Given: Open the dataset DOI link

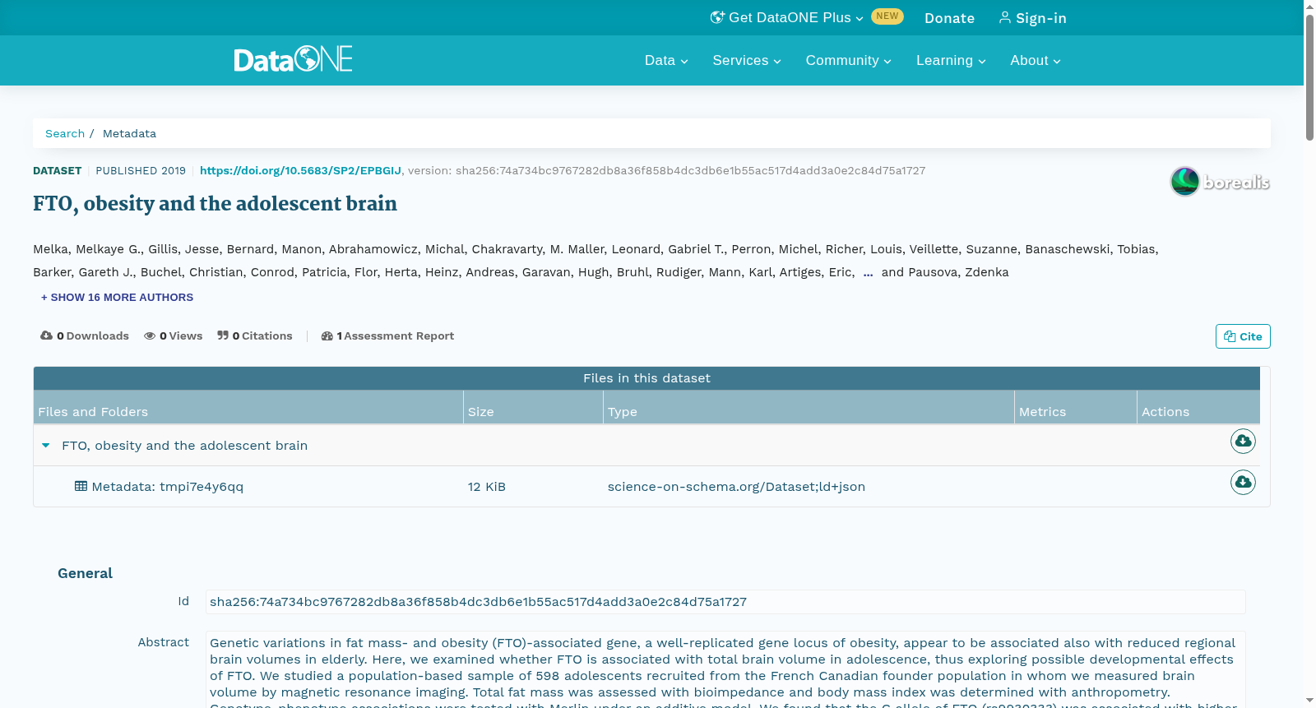Looking at the screenshot, I should (x=300, y=171).
